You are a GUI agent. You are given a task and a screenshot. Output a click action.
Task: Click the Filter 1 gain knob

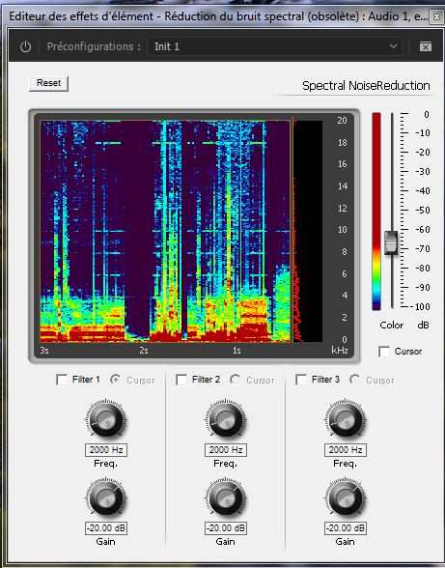pyautogui.click(x=106, y=498)
